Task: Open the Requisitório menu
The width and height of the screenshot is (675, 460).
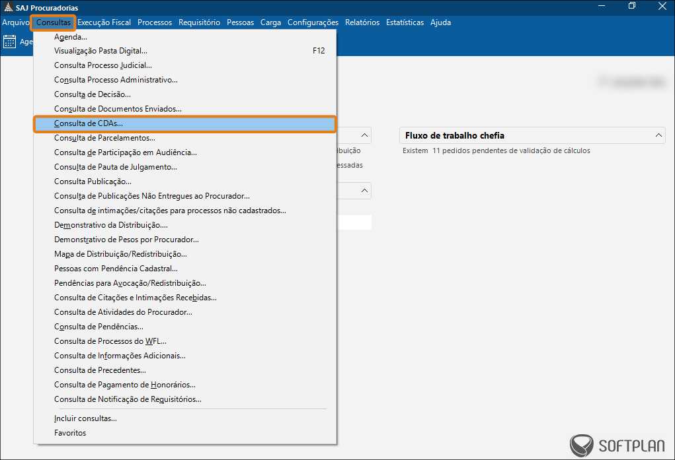Action: click(199, 22)
